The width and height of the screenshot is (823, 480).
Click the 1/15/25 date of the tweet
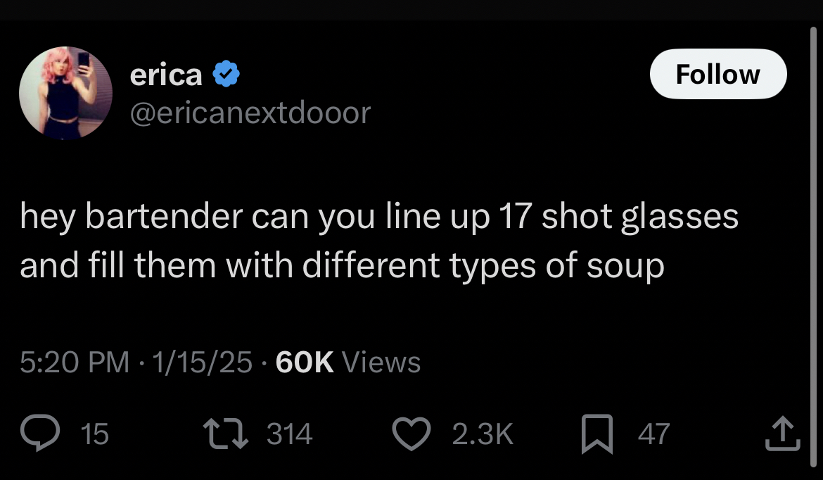tap(202, 362)
